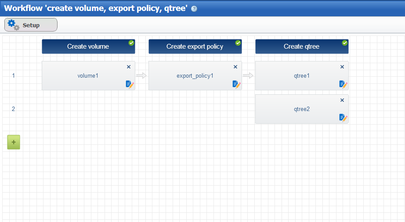Click the Create volume command header
Image resolution: width=405 pixels, height=222 pixels.
point(88,47)
